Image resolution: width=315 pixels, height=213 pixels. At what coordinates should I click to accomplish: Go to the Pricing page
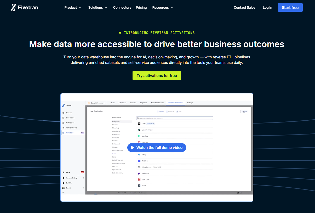[141, 8]
